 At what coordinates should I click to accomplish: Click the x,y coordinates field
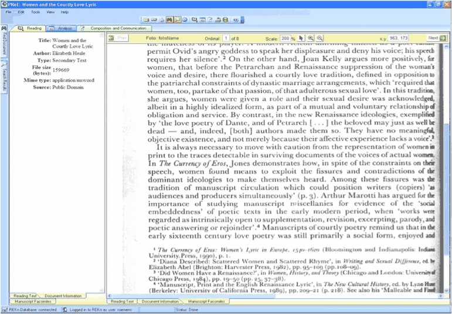(x=398, y=38)
